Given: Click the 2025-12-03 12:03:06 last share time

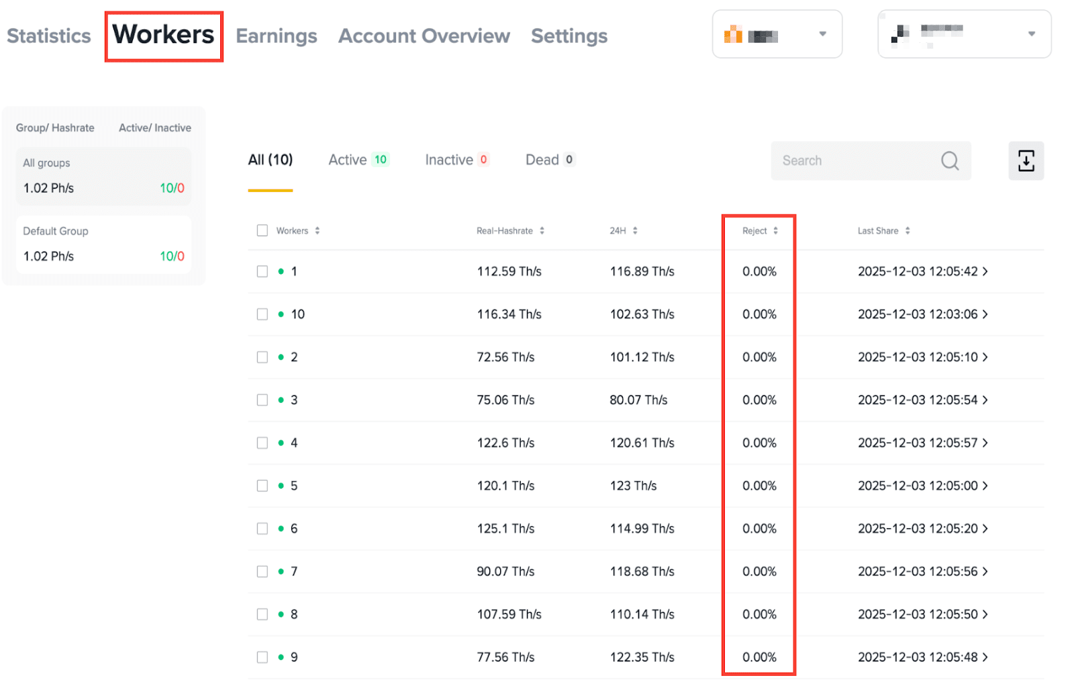Looking at the screenshot, I should tap(918, 314).
